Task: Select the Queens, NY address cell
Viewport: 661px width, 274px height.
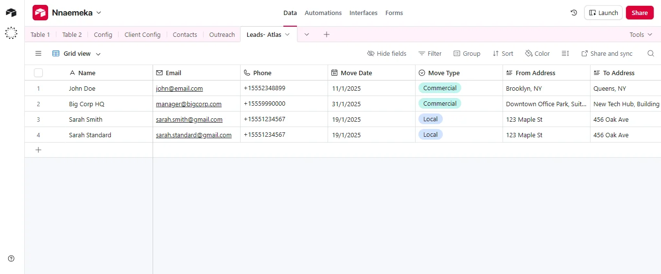Action: 626,88
